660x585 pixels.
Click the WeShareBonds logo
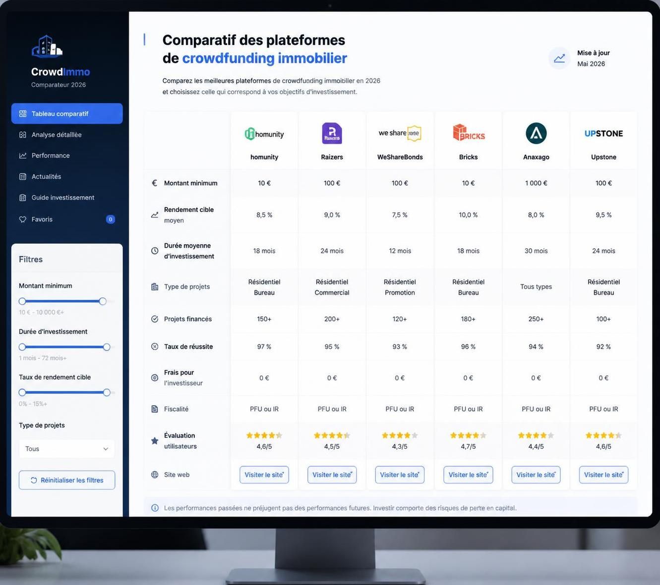pyautogui.click(x=400, y=133)
